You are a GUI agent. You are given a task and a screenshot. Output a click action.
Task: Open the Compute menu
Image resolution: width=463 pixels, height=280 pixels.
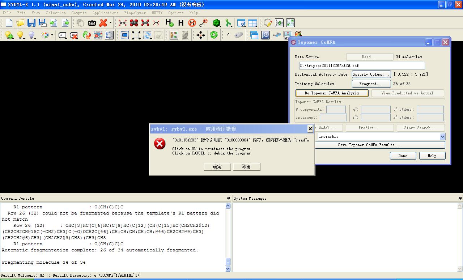pyautogui.click(x=79, y=13)
